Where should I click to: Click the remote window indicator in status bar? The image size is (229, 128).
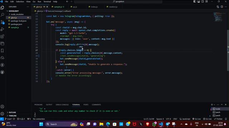click(2, 119)
